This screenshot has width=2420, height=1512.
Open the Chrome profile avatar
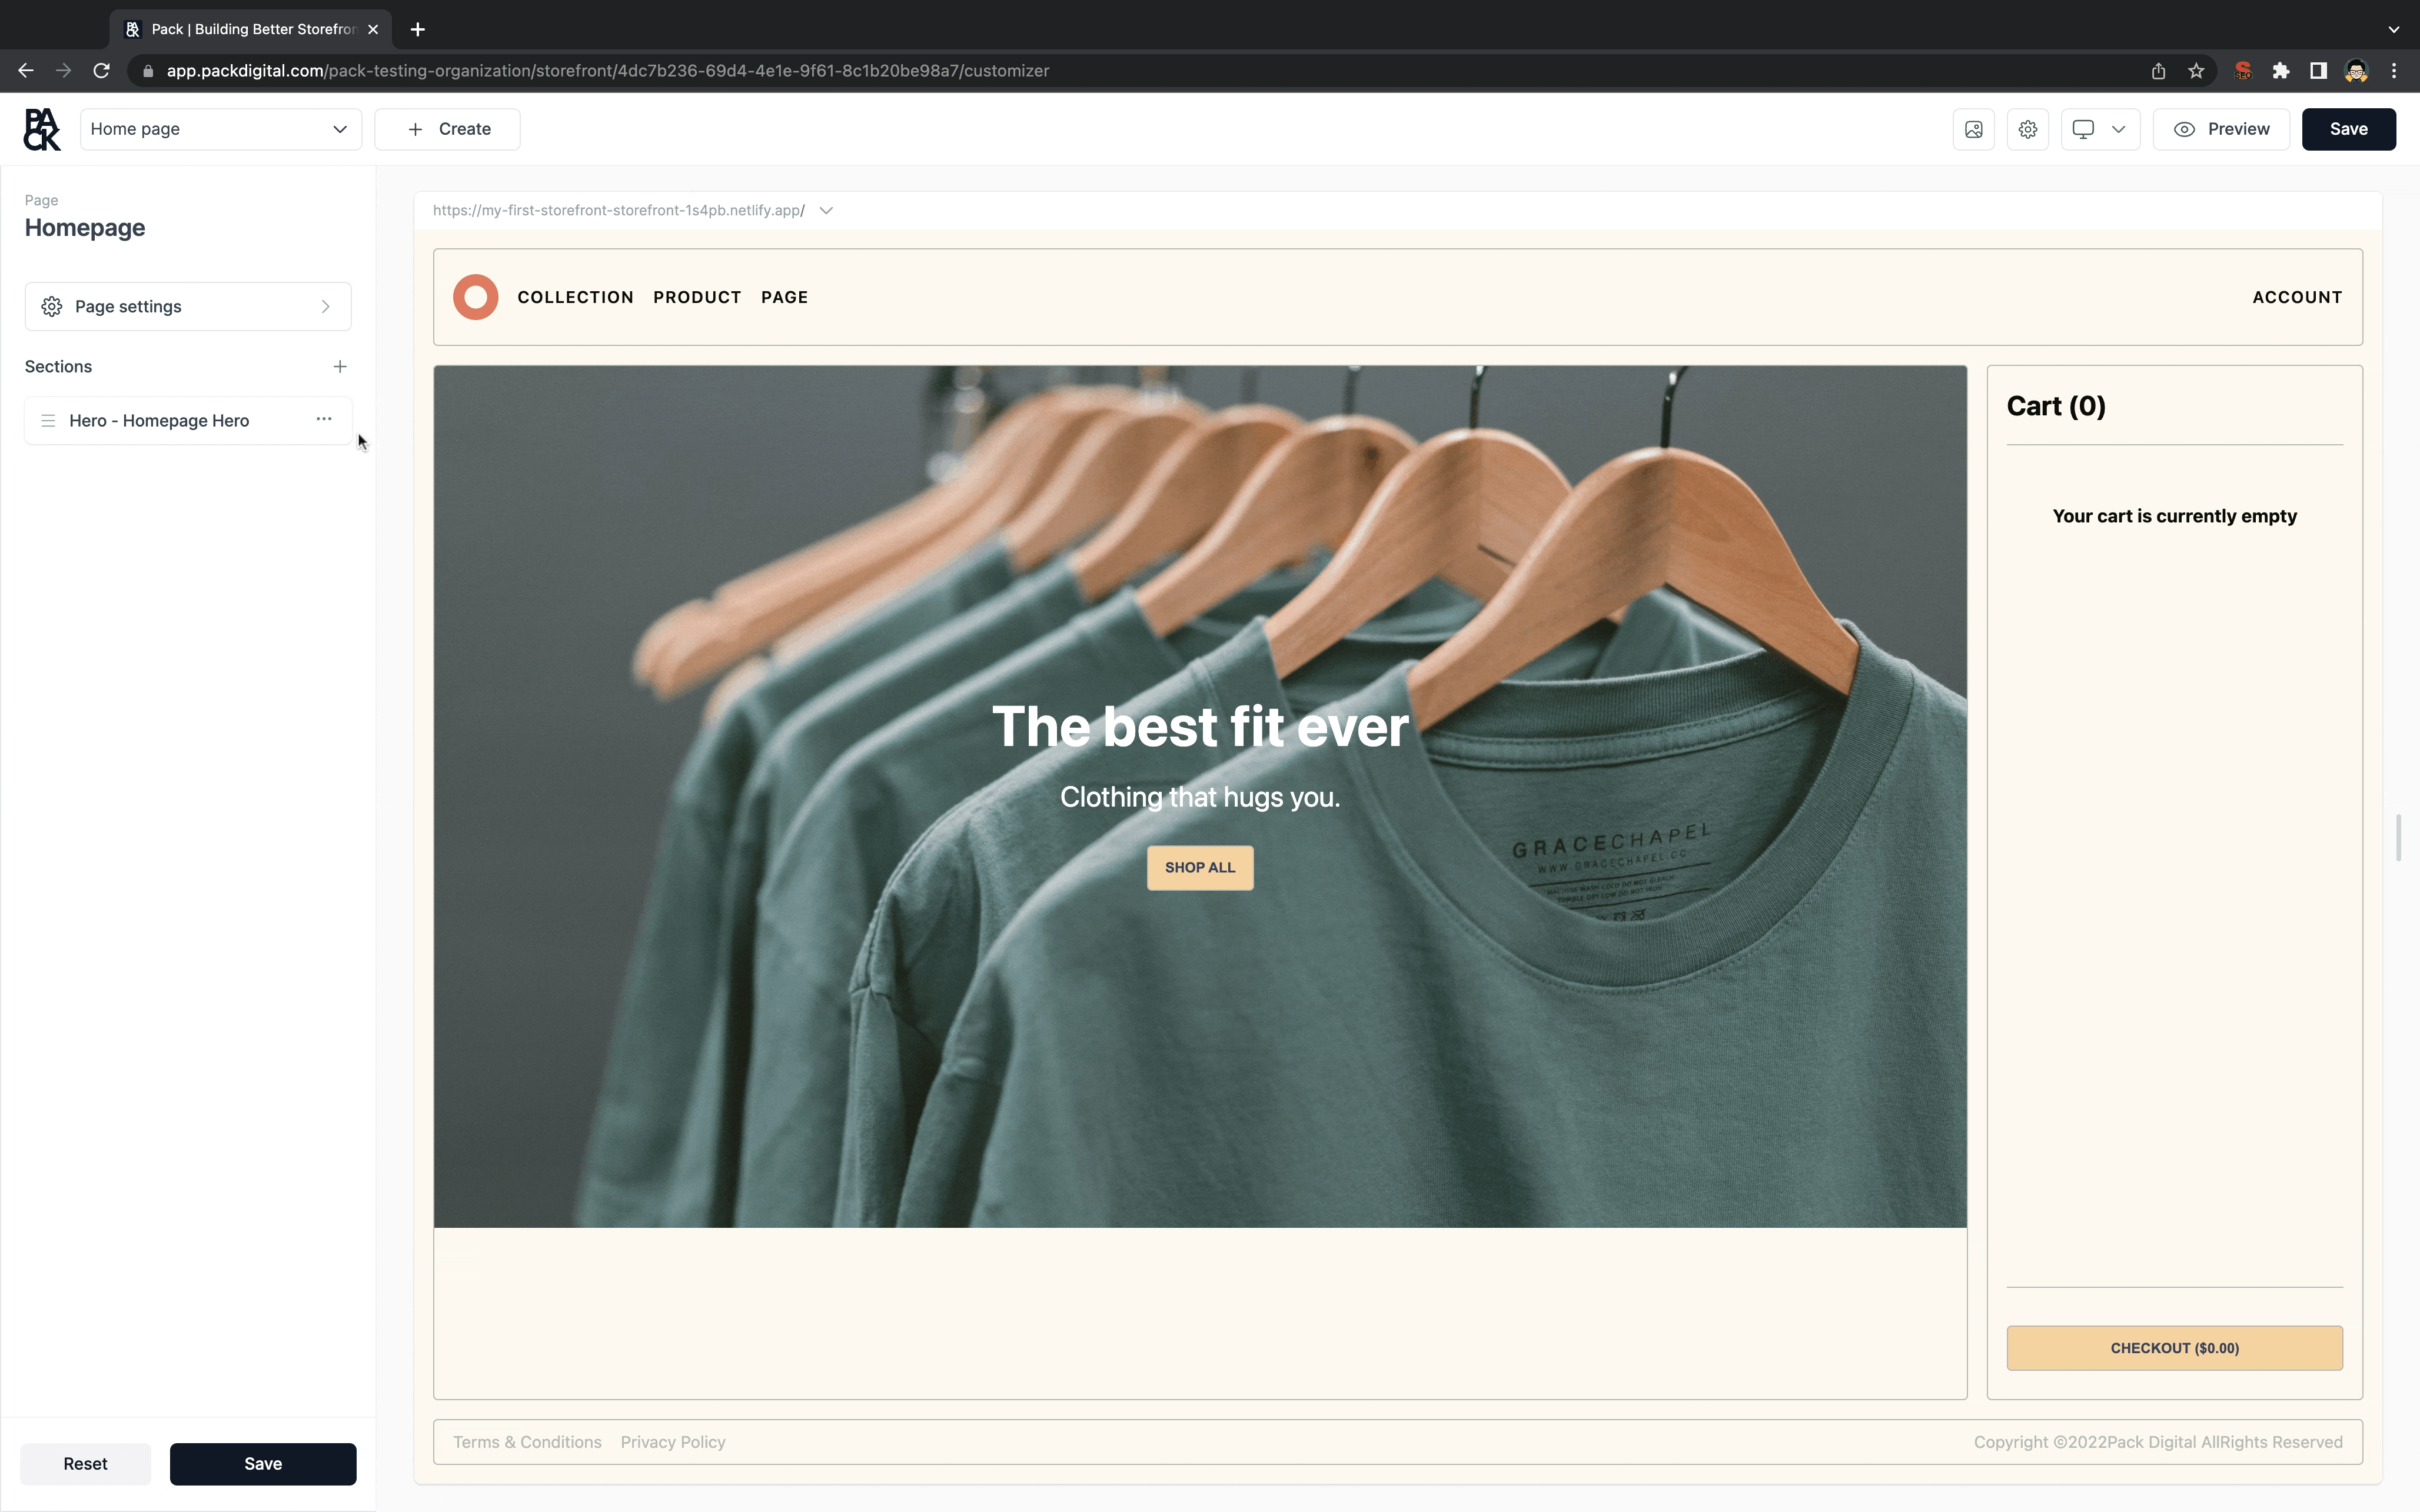pyautogui.click(x=2356, y=70)
